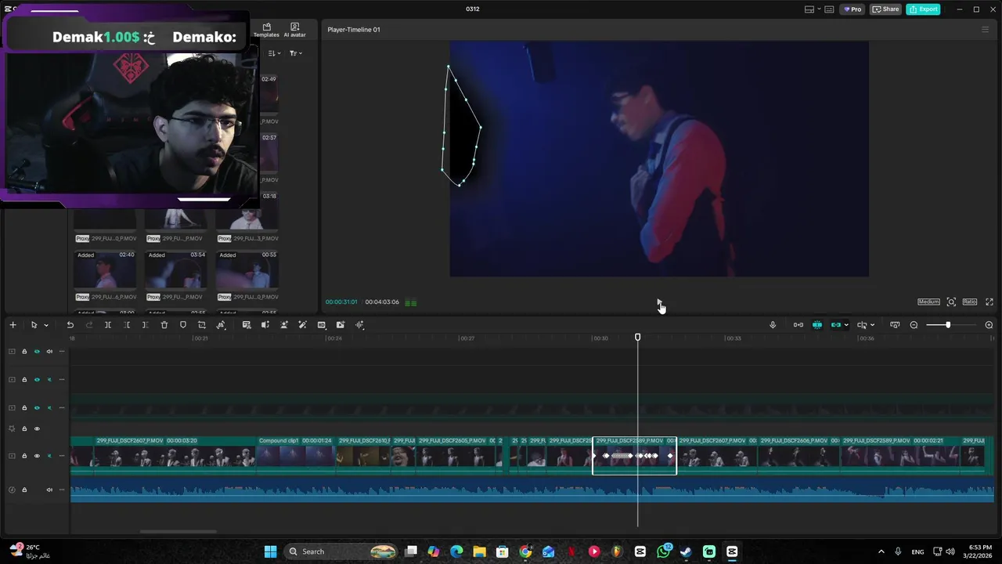Hide the topmost video track using eye icon
Screen dimensions: 1002x564
[x=37, y=352]
